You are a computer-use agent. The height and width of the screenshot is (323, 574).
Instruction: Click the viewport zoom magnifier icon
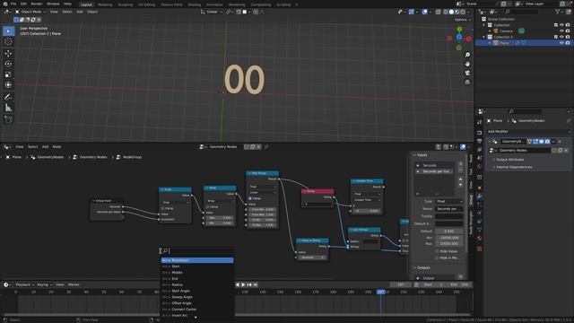467,55
